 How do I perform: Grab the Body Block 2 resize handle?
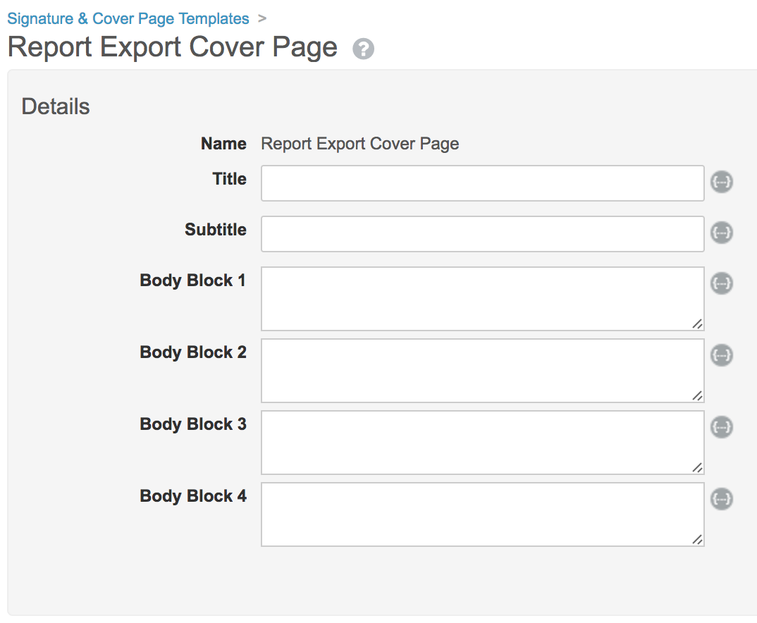[x=697, y=395]
